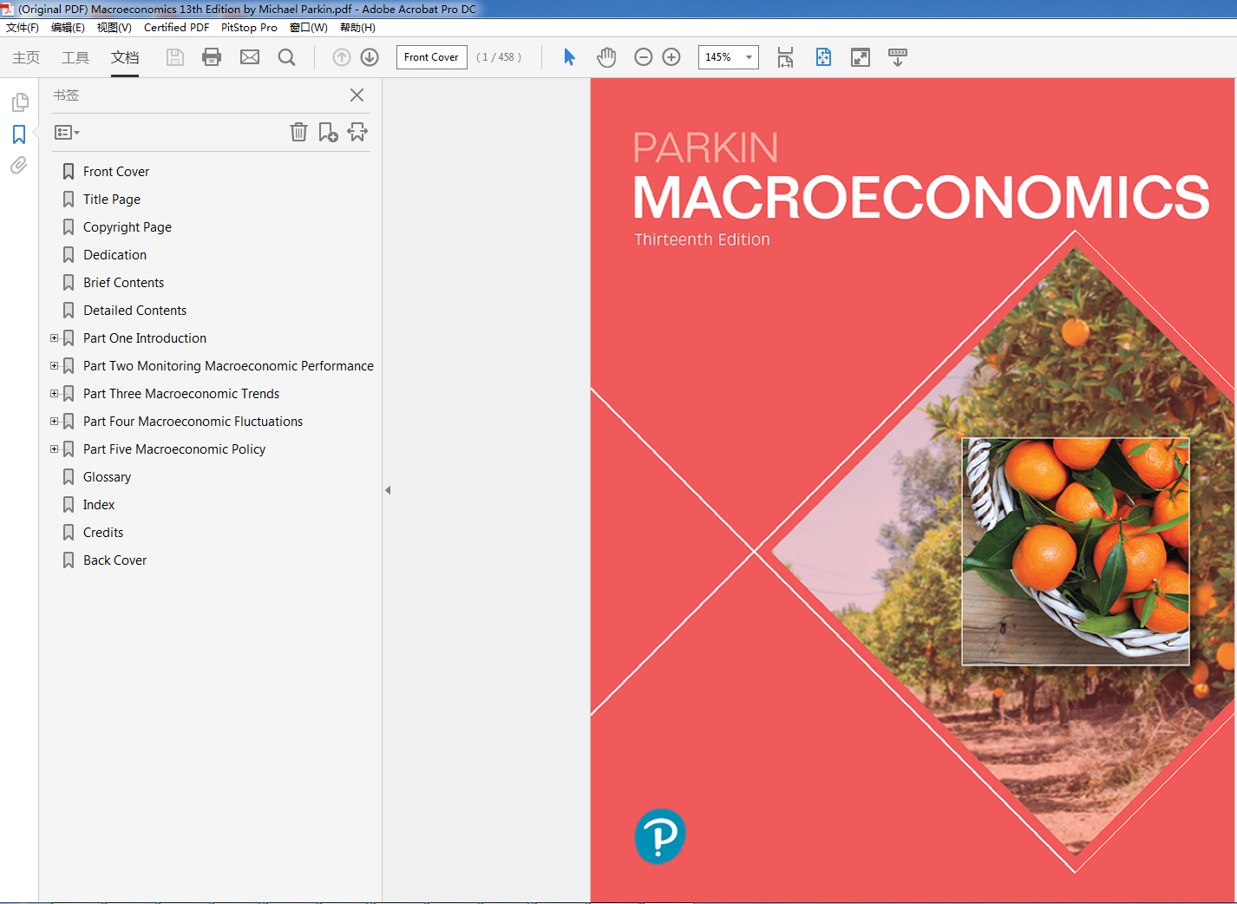Open the Find text magnifier icon

pos(287,57)
